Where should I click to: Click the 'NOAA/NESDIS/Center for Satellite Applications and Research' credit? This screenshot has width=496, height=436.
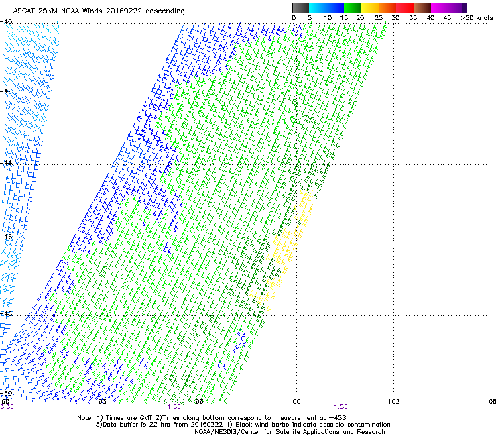pos(290,432)
